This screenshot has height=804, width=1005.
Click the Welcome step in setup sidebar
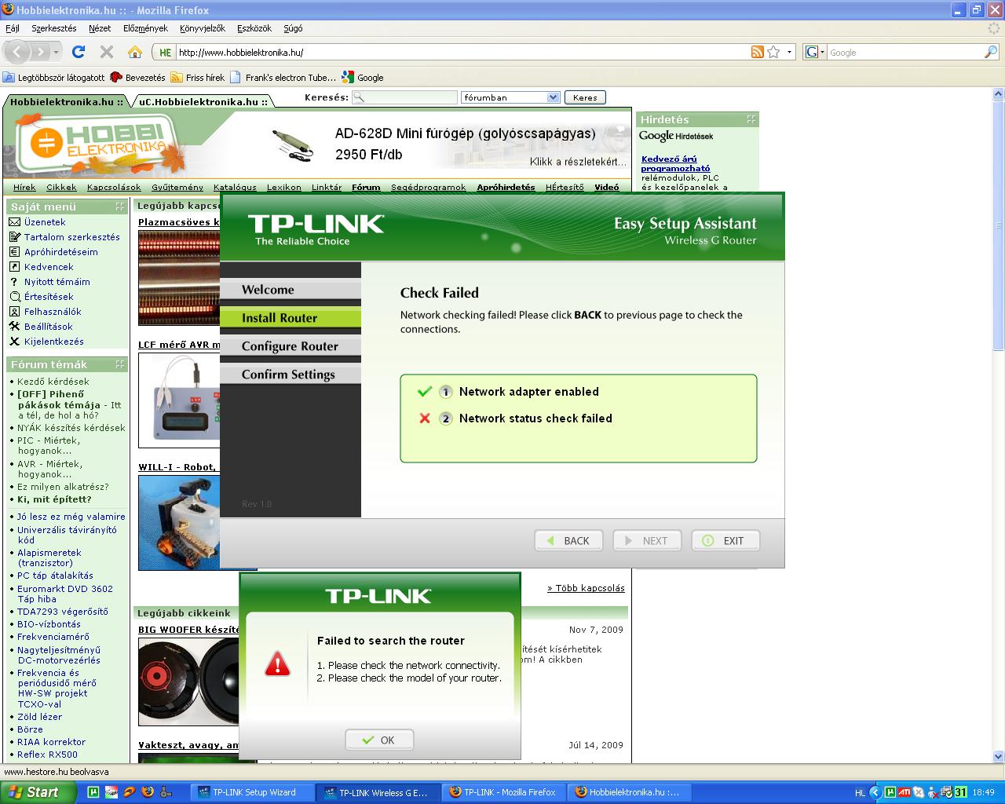291,290
